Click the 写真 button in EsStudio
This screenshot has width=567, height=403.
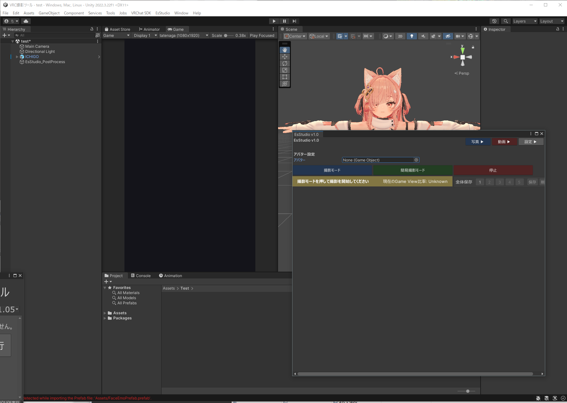tap(477, 142)
